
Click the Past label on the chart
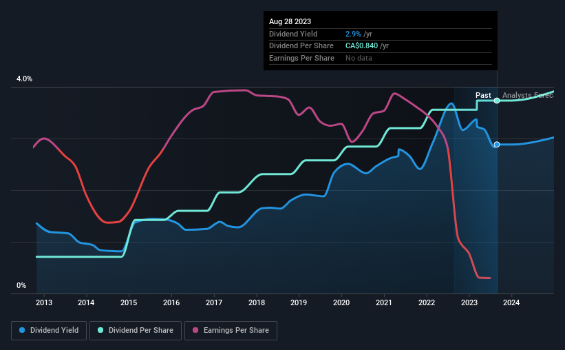coord(483,95)
